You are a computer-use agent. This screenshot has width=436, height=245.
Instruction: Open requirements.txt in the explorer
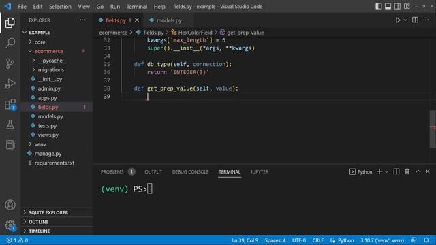[x=57, y=163]
